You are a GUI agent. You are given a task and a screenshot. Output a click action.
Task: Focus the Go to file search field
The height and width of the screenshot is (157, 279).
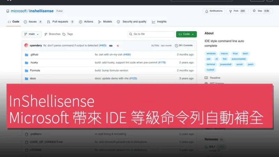(151, 34)
